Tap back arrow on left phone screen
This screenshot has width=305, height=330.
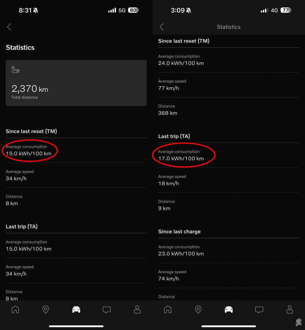[9, 27]
